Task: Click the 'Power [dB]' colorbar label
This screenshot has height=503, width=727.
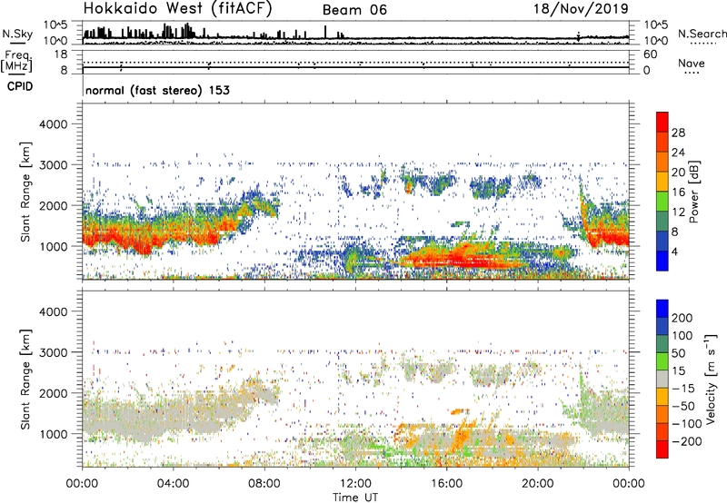Action: pyautogui.click(x=693, y=192)
